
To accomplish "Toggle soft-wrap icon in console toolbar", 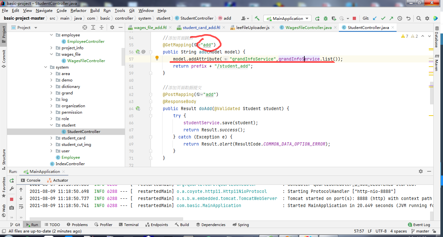I will click(x=21, y=206).
